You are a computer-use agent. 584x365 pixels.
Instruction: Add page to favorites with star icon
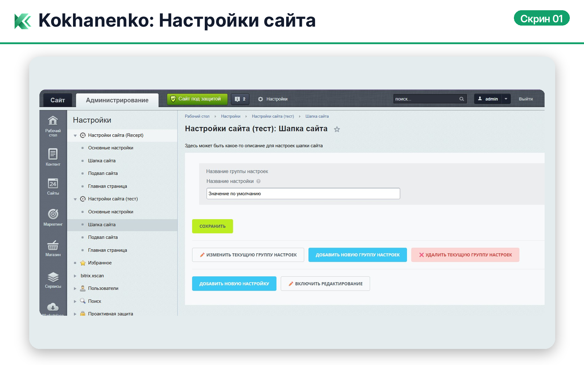coord(337,129)
